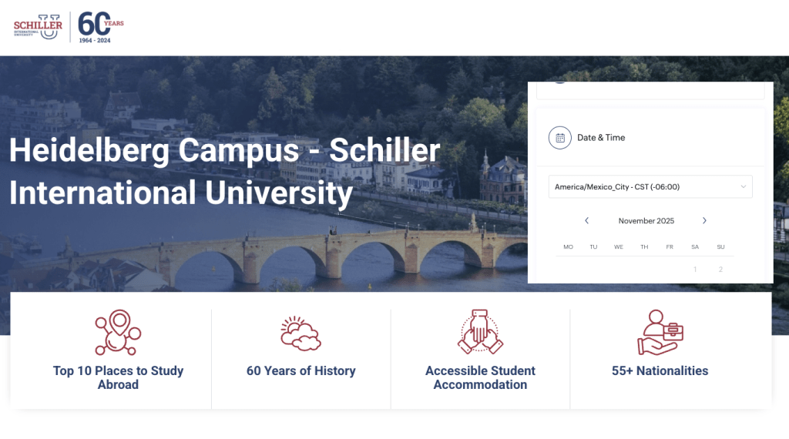Go to the previous month in the calendar
This screenshot has width=789, height=439.
tap(586, 221)
